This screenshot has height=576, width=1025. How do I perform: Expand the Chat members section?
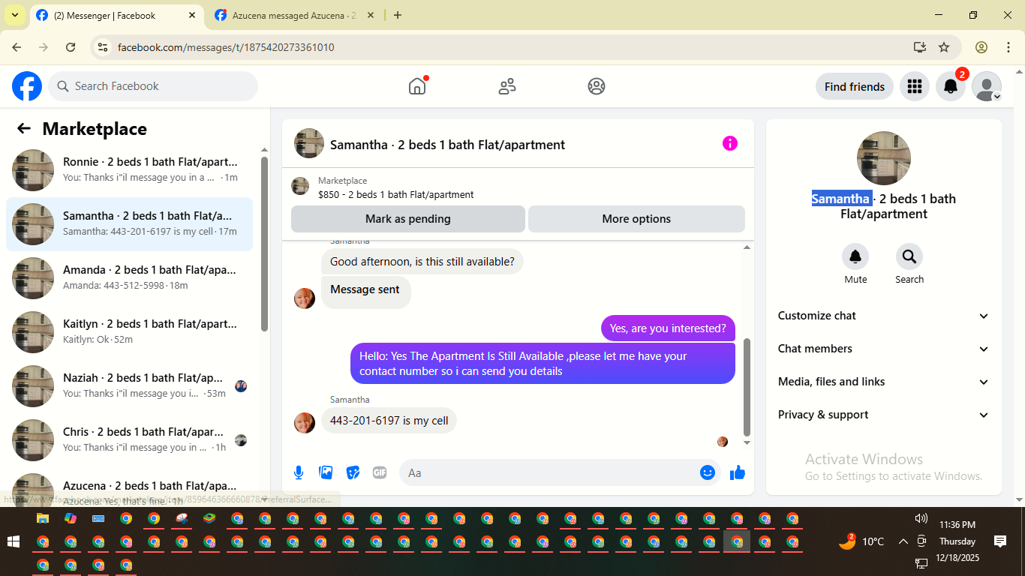(x=884, y=349)
